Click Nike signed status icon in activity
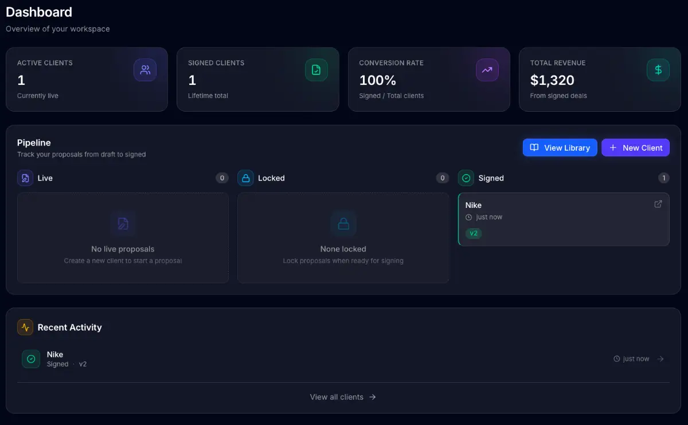The width and height of the screenshot is (688, 425). point(31,359)
